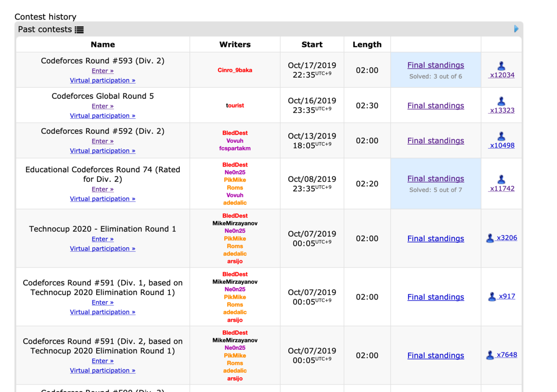Viewport: 557px width, 392px height.
Task: Open Final standings for Educational Round 74
Action: tap(436, 179)
